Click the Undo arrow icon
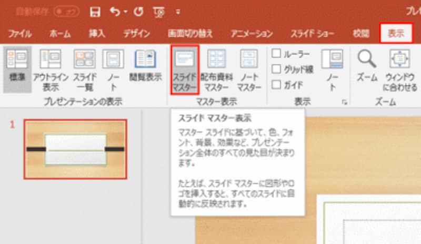This screenshot has height=244, width=421. click(x=115, y=12)
